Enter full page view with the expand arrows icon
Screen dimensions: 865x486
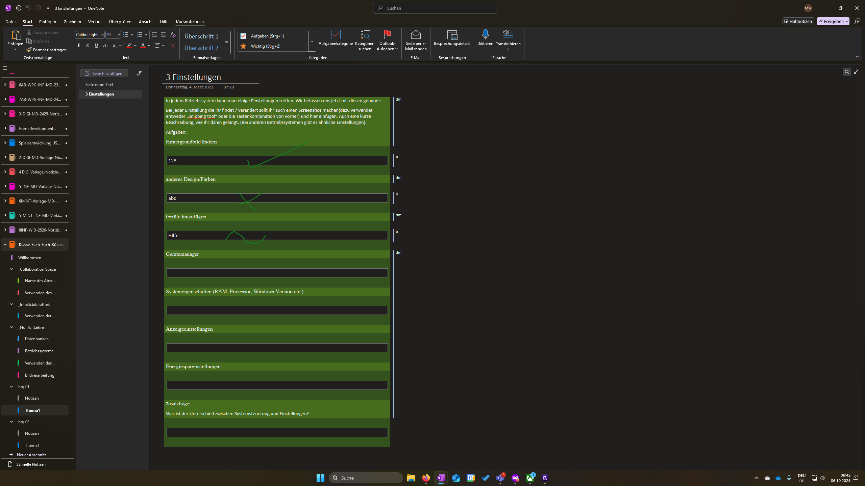pos(856,72)
